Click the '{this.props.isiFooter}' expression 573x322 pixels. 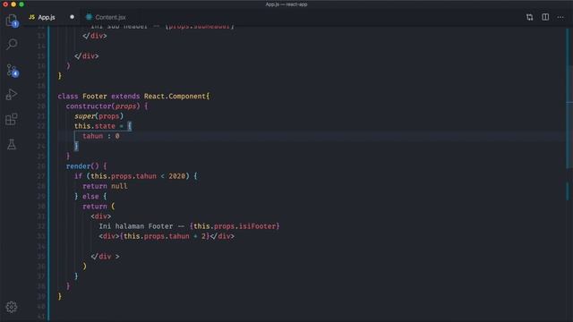click(235, 226)
